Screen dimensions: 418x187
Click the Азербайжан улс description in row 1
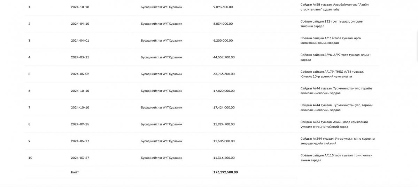334,7
